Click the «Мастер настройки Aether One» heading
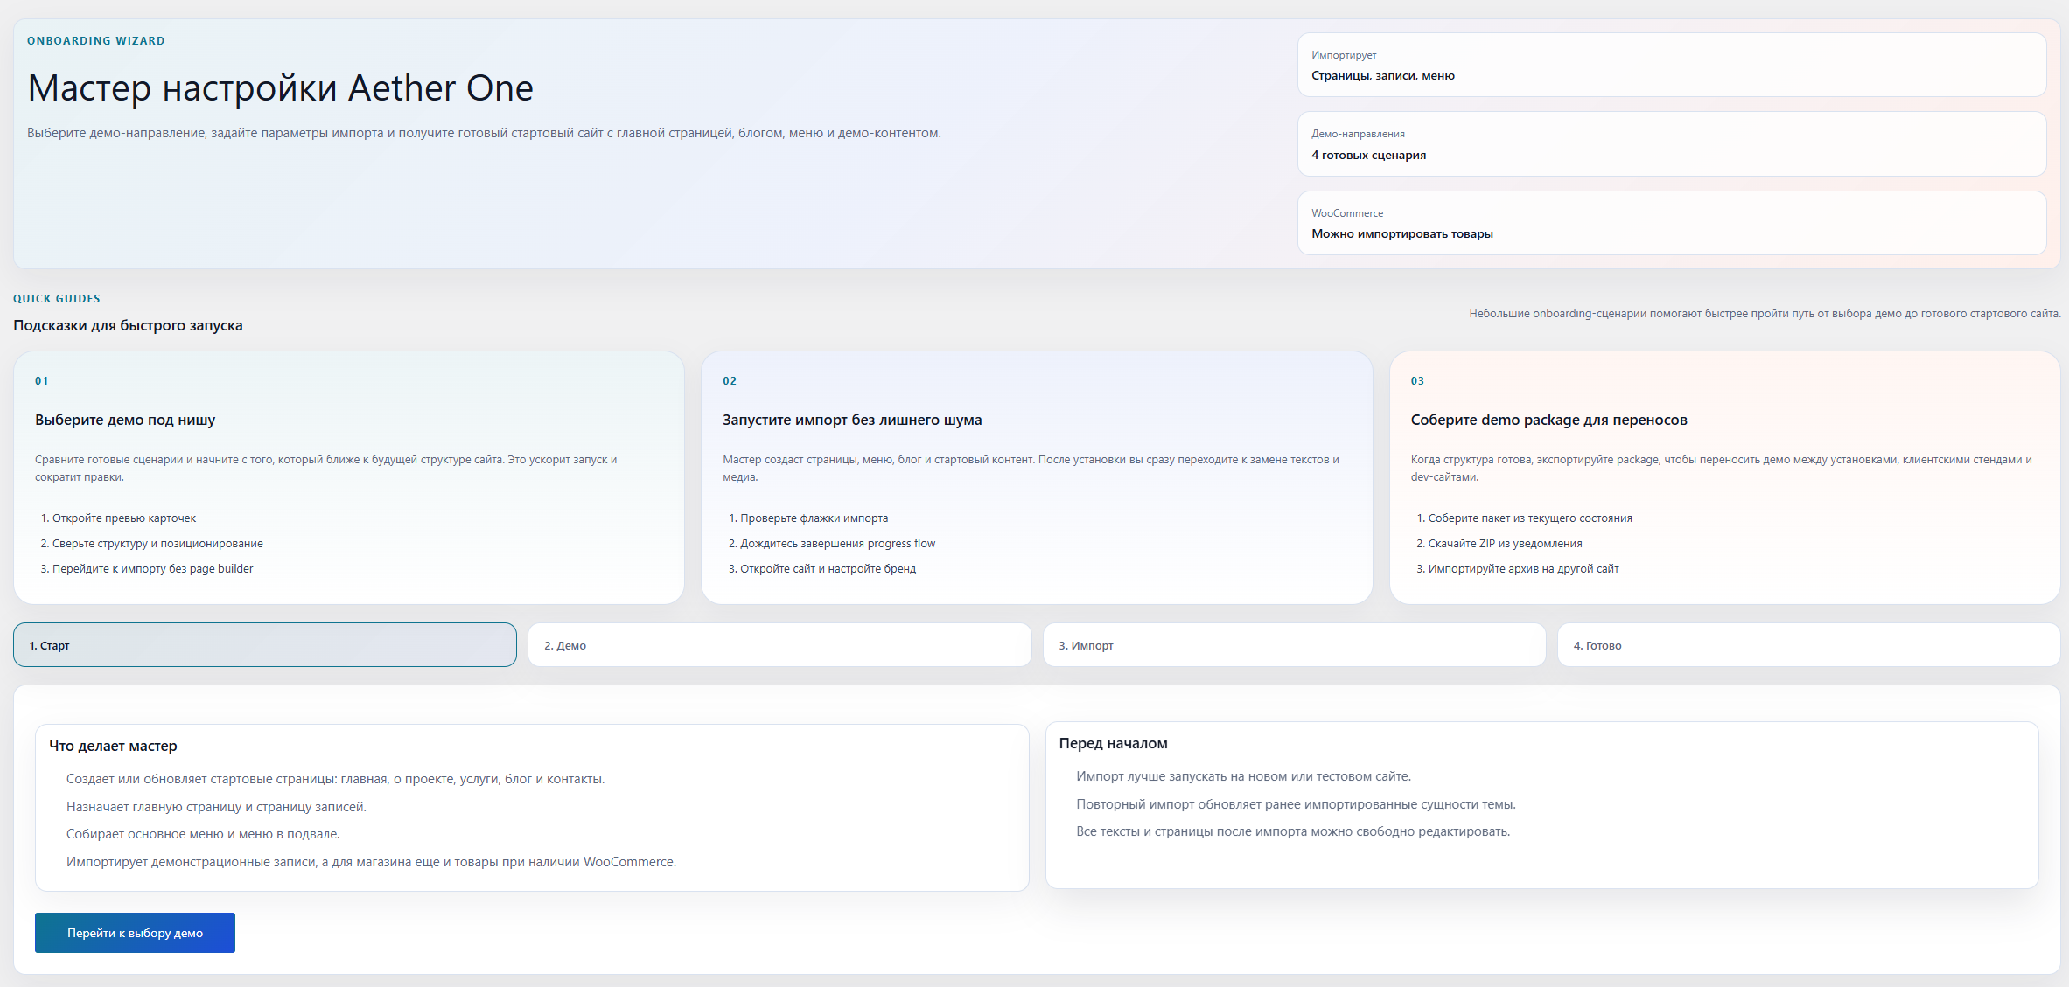The image size is (2069, 987). pyautogui.click(x=281, y=87)
